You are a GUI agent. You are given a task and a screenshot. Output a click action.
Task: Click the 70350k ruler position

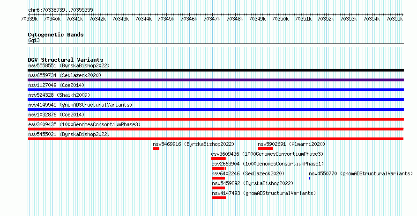(280, 19)
